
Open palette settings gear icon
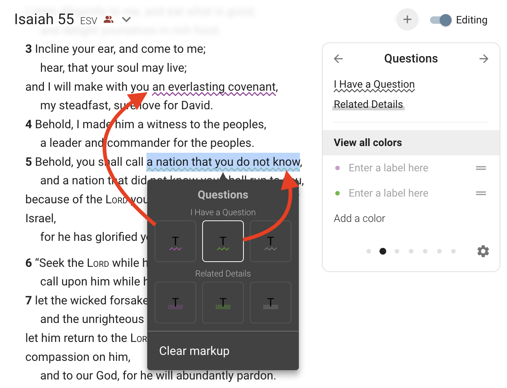click(483, 251)
